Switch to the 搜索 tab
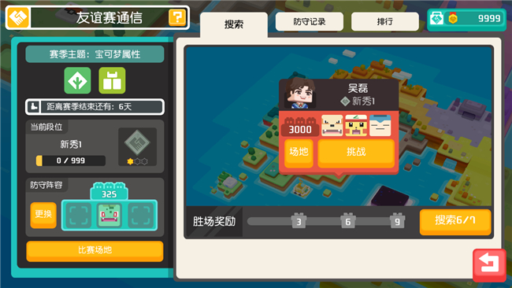 (x=234, y=24)
